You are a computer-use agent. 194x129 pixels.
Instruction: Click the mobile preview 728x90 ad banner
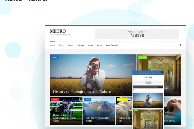[x=148, y=83]
